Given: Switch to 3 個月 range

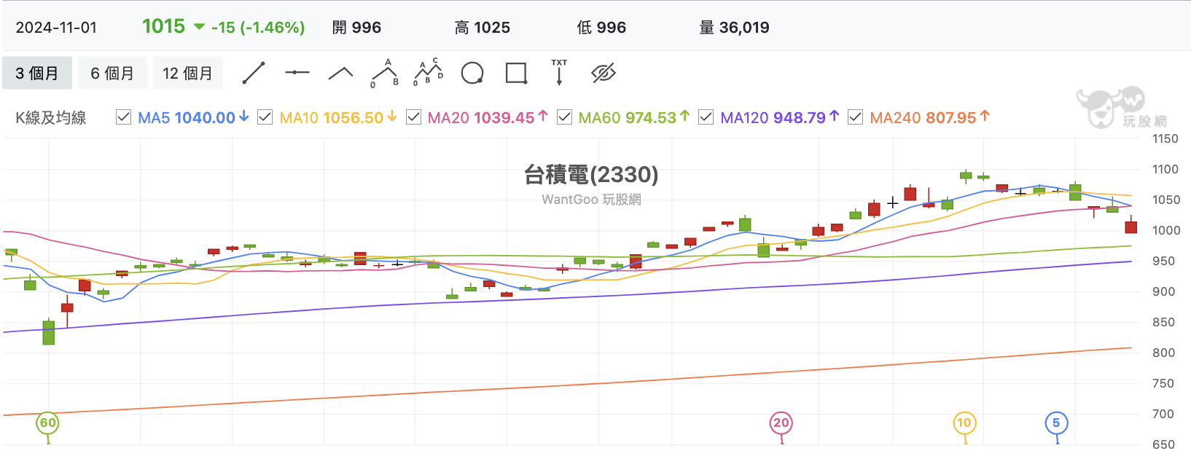Looking at the screenshot, I should click(37, 73).
